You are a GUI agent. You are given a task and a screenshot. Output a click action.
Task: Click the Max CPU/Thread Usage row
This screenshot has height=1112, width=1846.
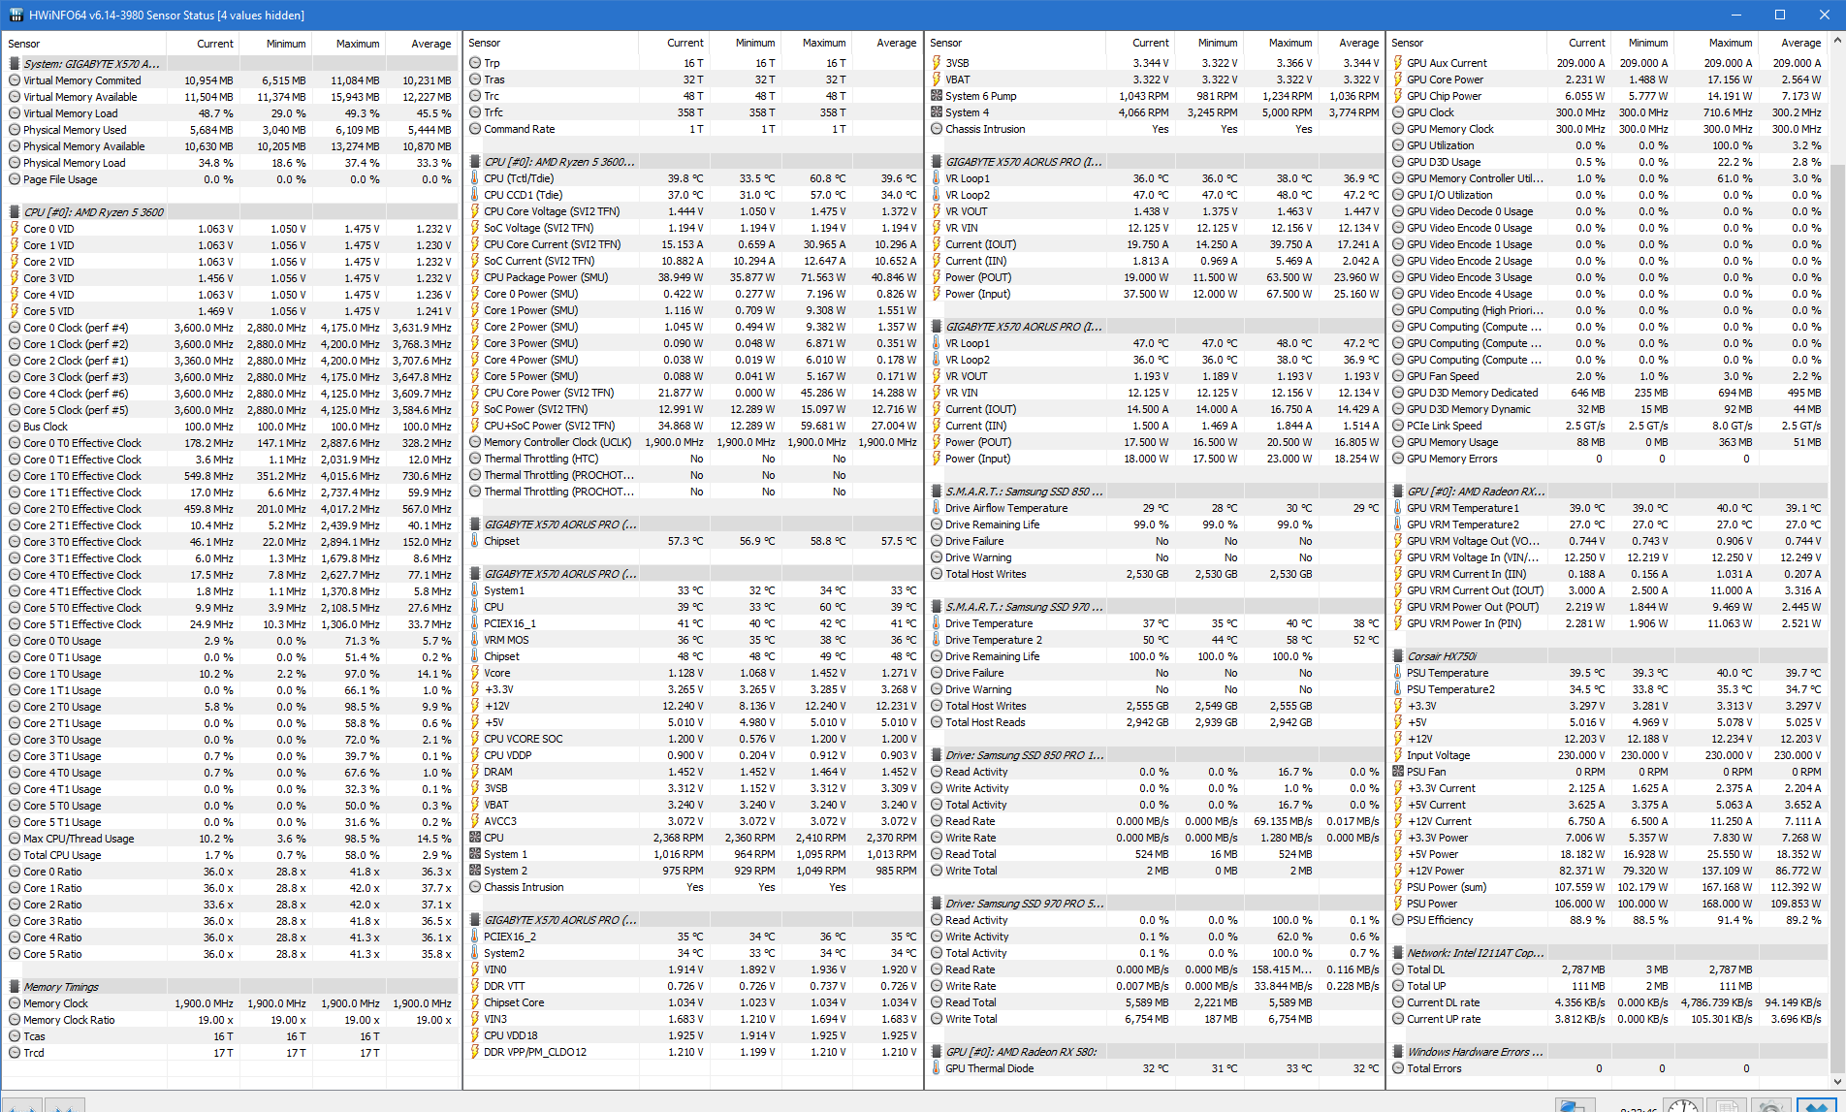tap(231, 839)
